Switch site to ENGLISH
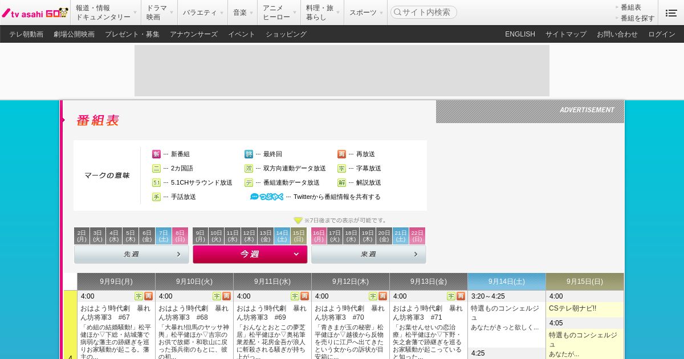 pos(520,34)
